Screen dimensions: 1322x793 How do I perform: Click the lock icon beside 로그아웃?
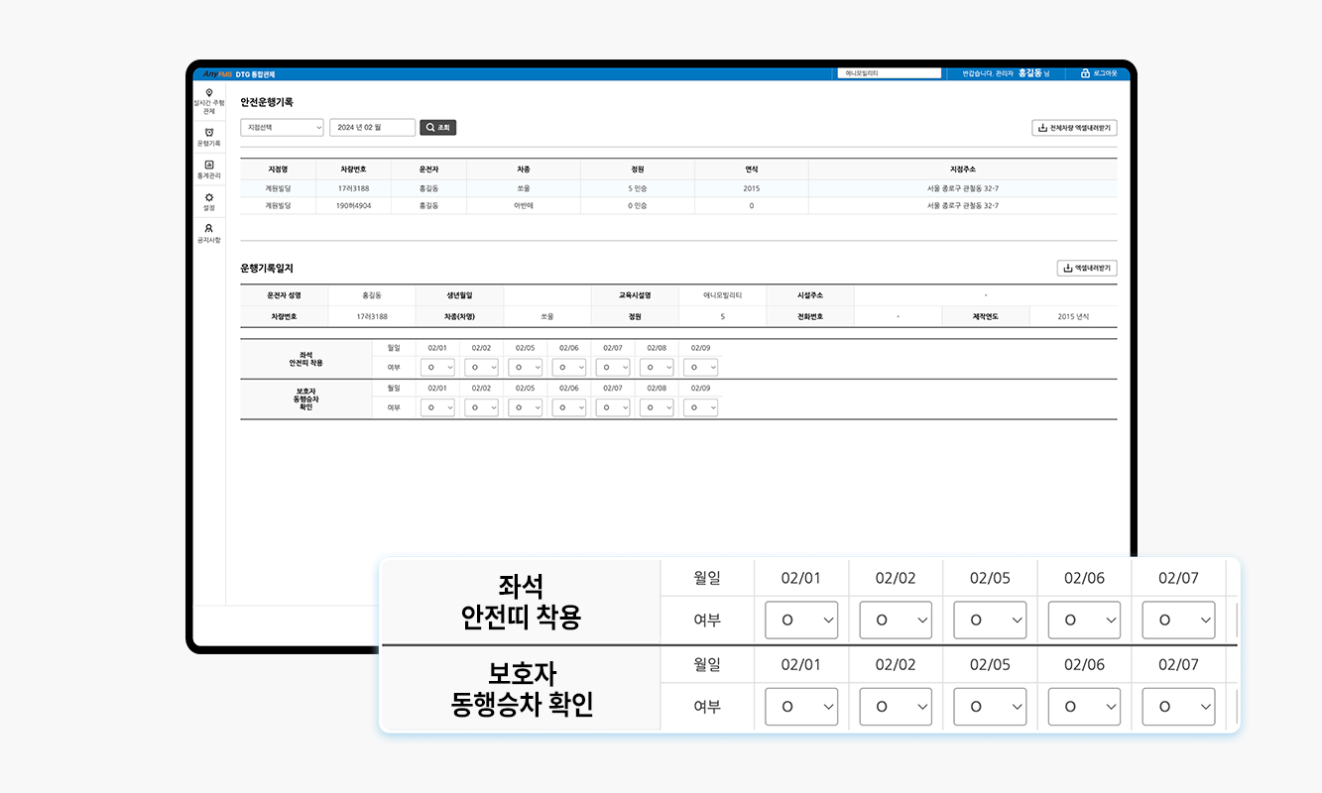point(1085,73)
